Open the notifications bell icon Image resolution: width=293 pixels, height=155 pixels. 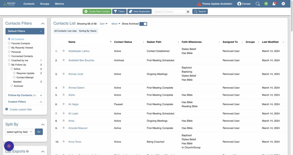(274, 4)
